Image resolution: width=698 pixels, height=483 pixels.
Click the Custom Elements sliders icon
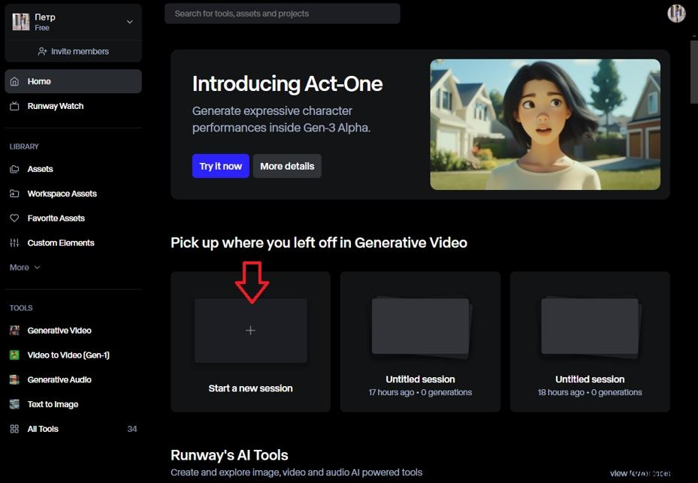tap(14, 243)
